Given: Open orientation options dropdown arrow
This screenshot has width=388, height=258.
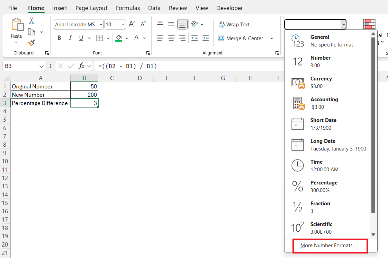Looking at the screenshot, I should coord(202,24).
